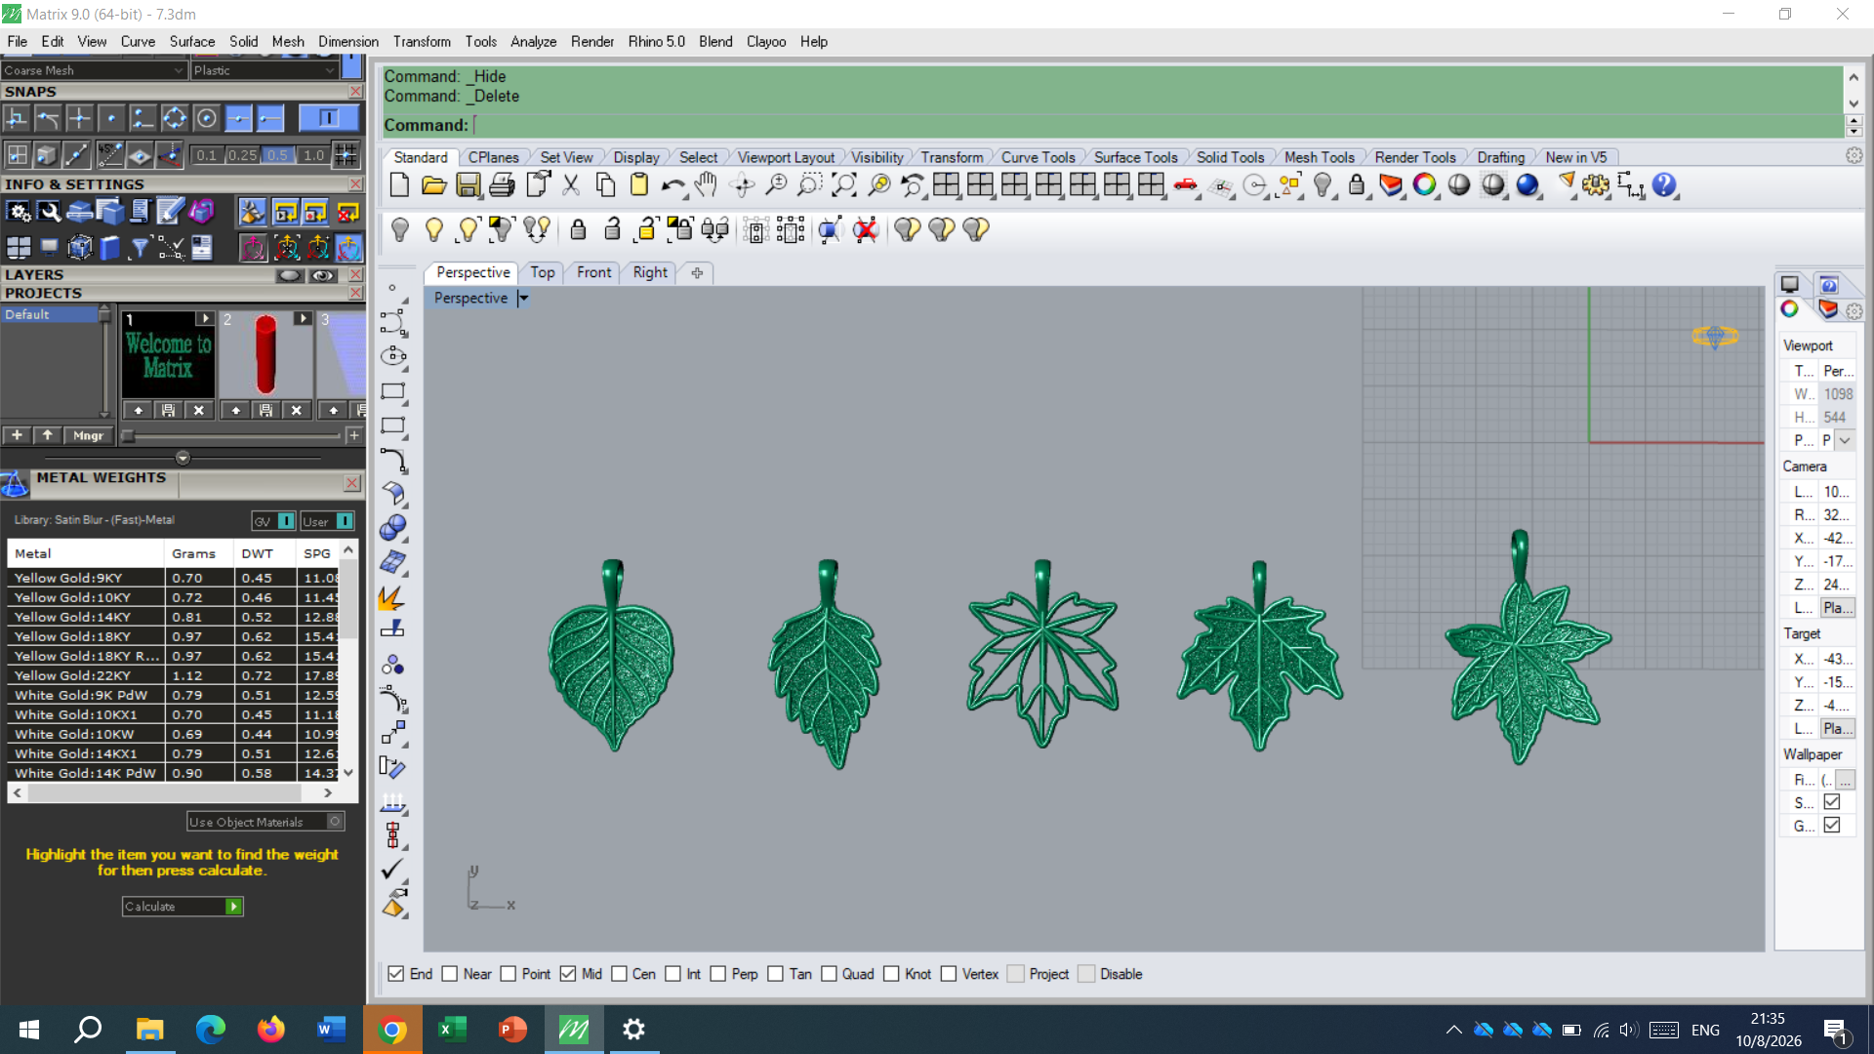Toggle the End osnap checkbox
Viewport: 1874px width, 1054px height.
[x=396, y=974]
